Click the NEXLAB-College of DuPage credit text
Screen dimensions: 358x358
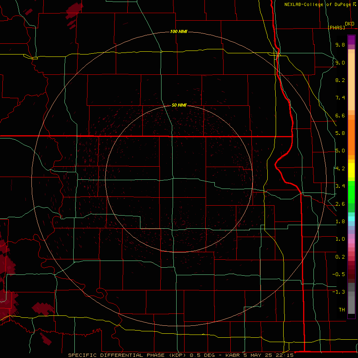click(317, 4)
